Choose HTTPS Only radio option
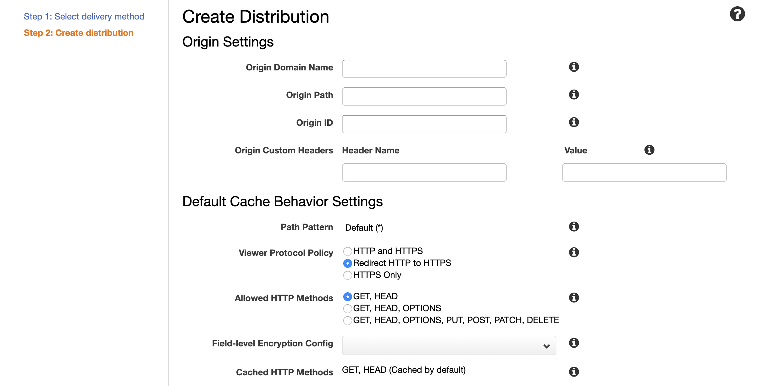 pos(347,275)
